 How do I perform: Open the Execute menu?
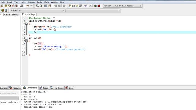tap(32, 2)
